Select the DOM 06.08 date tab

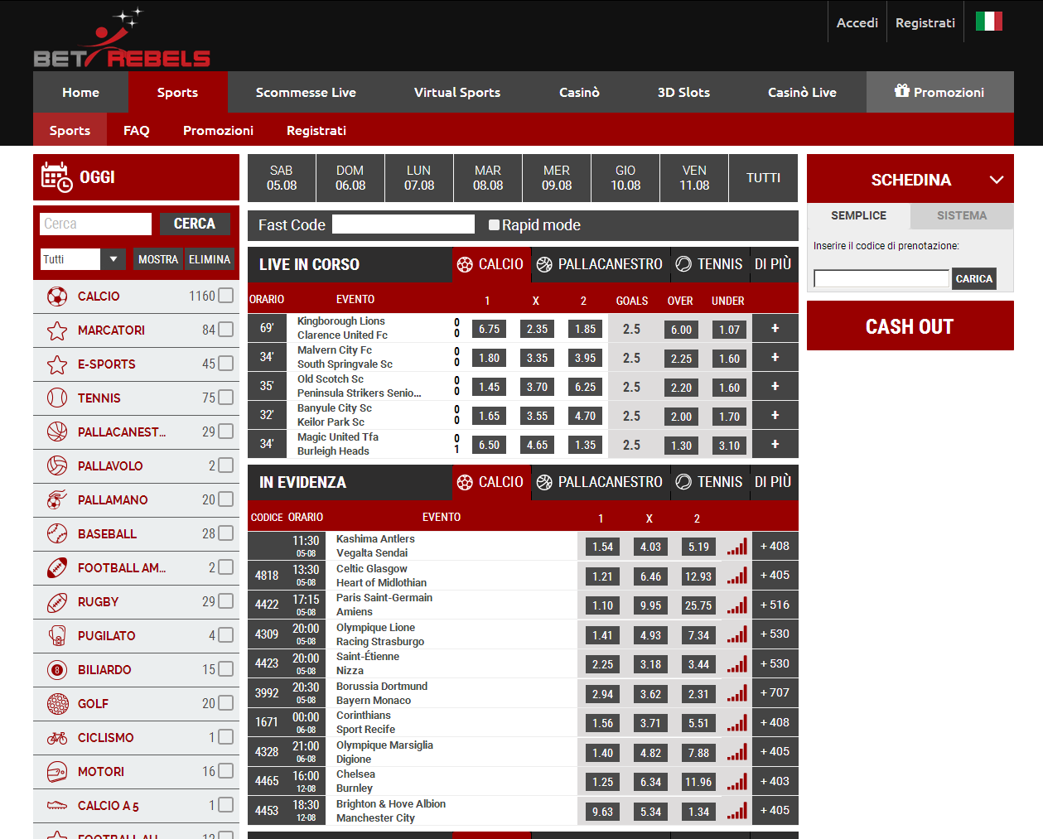(350, 178)
